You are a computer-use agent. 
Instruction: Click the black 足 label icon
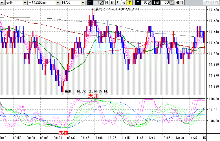pos(90,3)
